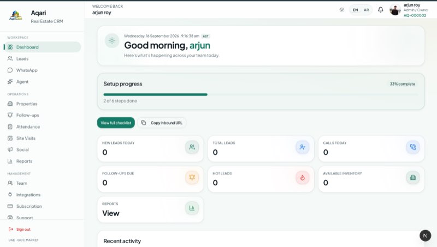Click Copy inbound URL
The image size is (437, 247).
tap(162, 123)
